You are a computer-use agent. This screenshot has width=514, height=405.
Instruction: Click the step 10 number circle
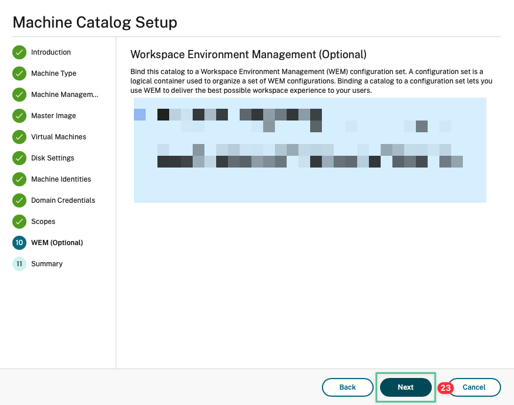coord(19,243)
